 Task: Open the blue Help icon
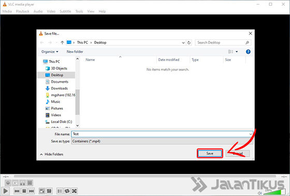point(248,52)
